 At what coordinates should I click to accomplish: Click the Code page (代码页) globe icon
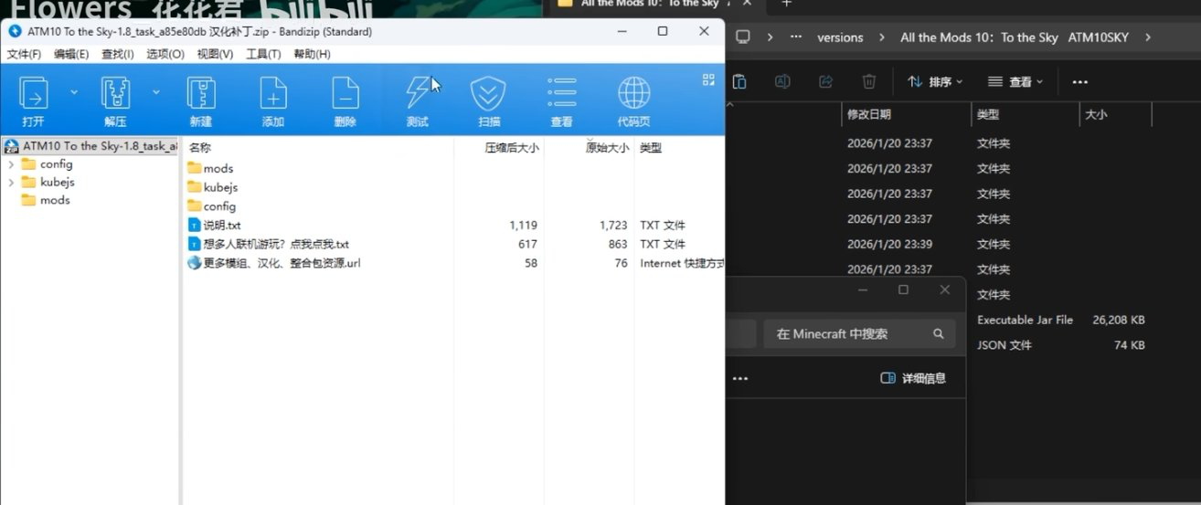point(633,94)
